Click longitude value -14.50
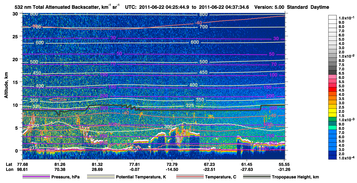The height and width of the screenshot is (183, 357). tap(172, 169)
